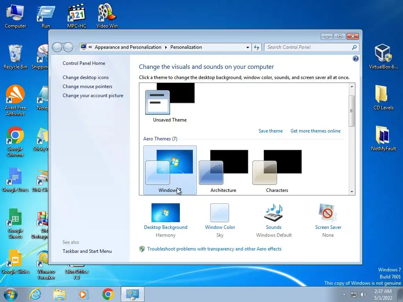
Task: Go to Control Panel Home
Action: pos(84,63)
